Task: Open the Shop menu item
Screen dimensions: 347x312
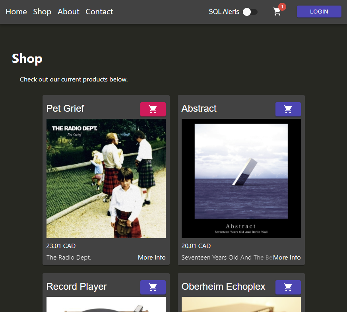Action: pos(42,12)
